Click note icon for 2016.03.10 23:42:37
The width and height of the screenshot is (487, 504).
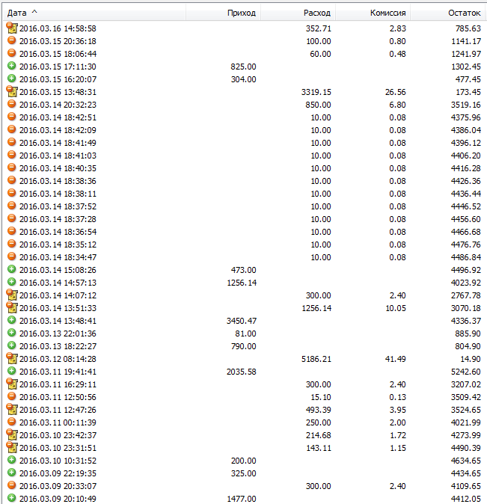point(12,434)
